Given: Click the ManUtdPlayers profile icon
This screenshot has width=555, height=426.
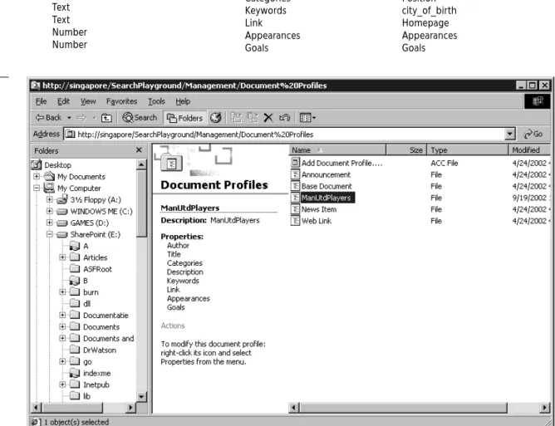Looking at the screenshot, I should click(295, 198).
